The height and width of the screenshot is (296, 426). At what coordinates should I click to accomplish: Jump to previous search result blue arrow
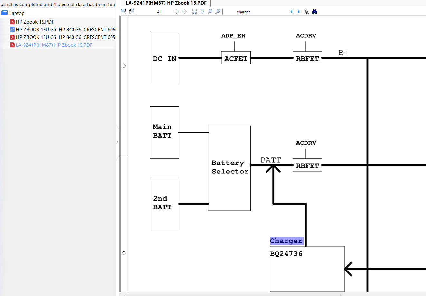291,12
